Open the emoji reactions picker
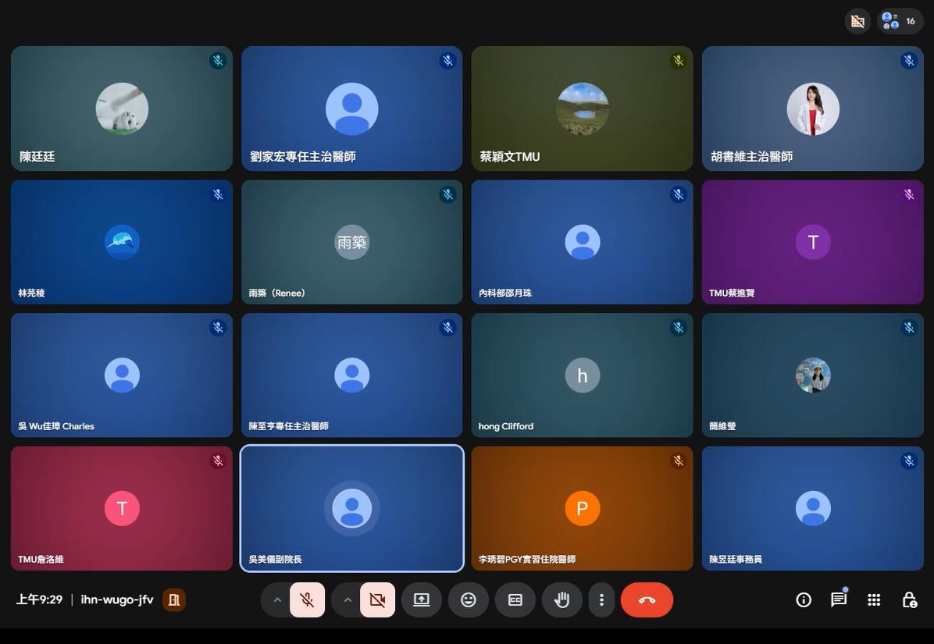Screen dimensions: 934x644 pyautogui.click(x=469, y=600)
